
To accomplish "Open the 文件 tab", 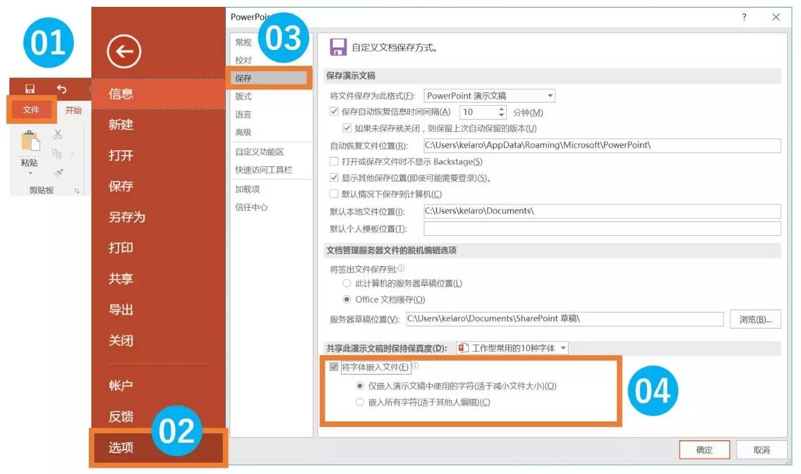I will coord(31,110).
